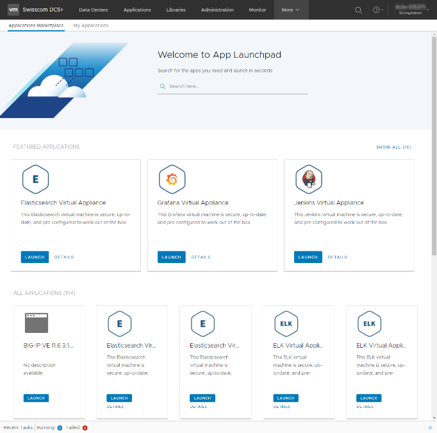Click Swisscom DCS+ title
The image size is (437, 433).
coord(43,10)
